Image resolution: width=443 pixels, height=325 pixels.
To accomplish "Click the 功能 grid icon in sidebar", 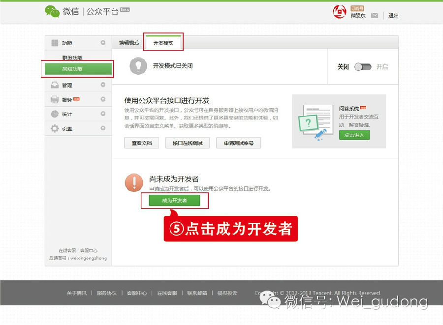I will point(55,43).
